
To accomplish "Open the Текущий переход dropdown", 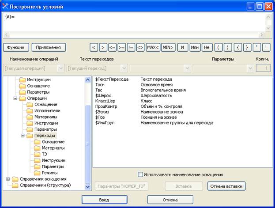I will coord(124,68).
